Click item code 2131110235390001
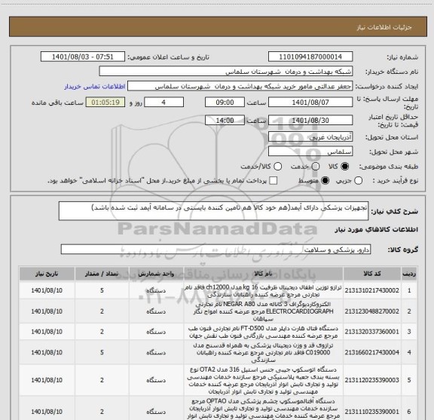The image size is (434, 420). click(x=371, y=412)
